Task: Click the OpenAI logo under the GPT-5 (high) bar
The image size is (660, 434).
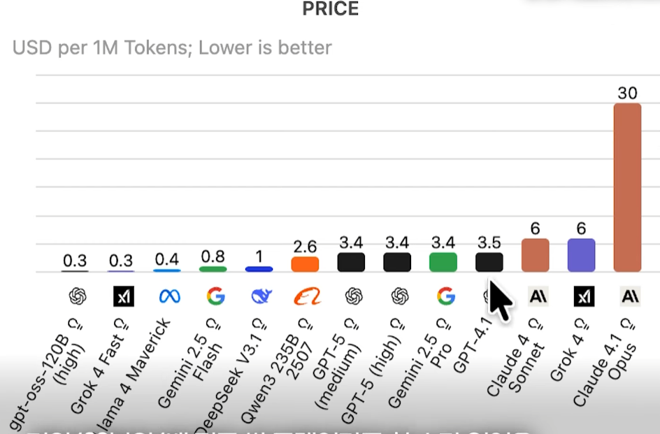Action: tap(399, 296)
